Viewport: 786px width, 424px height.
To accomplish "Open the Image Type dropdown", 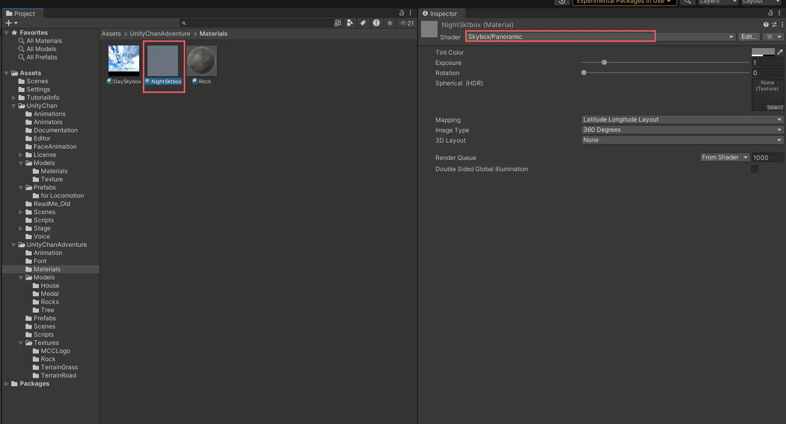I will [682, 130].
